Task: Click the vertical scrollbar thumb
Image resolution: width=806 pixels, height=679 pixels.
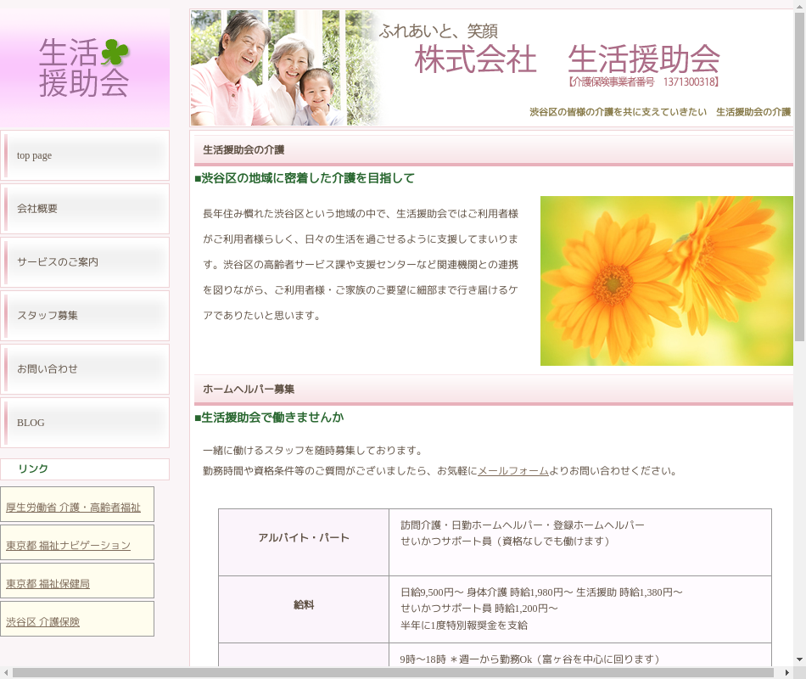Action: coord(799,178)
